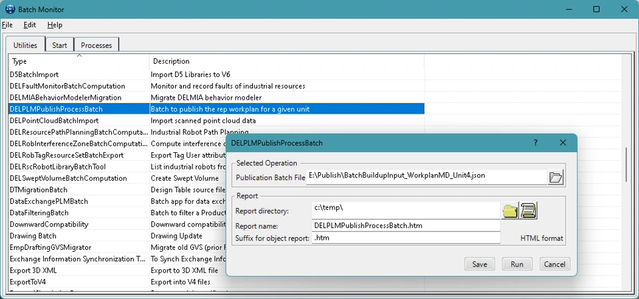Select the DataFilteringBatch row
The width and height of the screenshot is (639, 299).
79,213
